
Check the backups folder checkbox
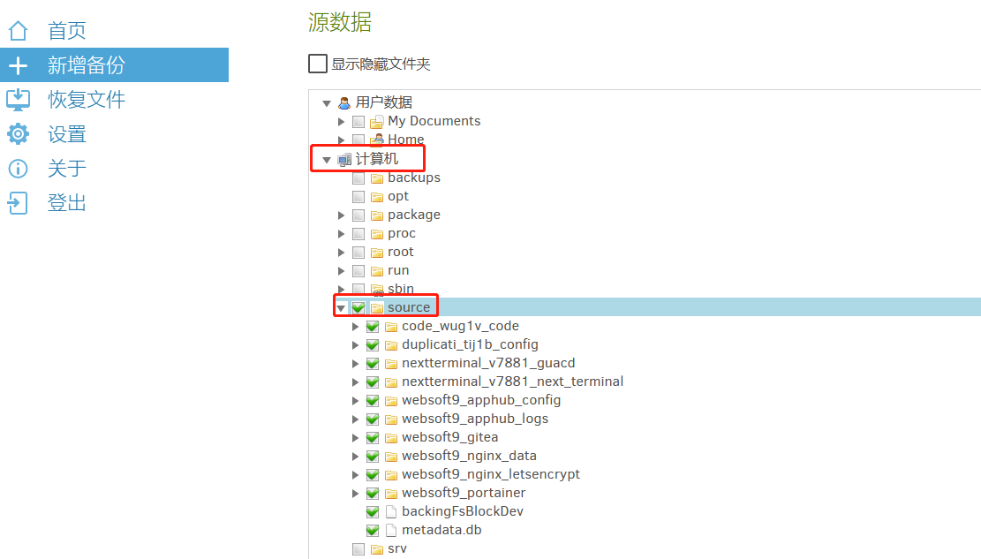[358, 178]
